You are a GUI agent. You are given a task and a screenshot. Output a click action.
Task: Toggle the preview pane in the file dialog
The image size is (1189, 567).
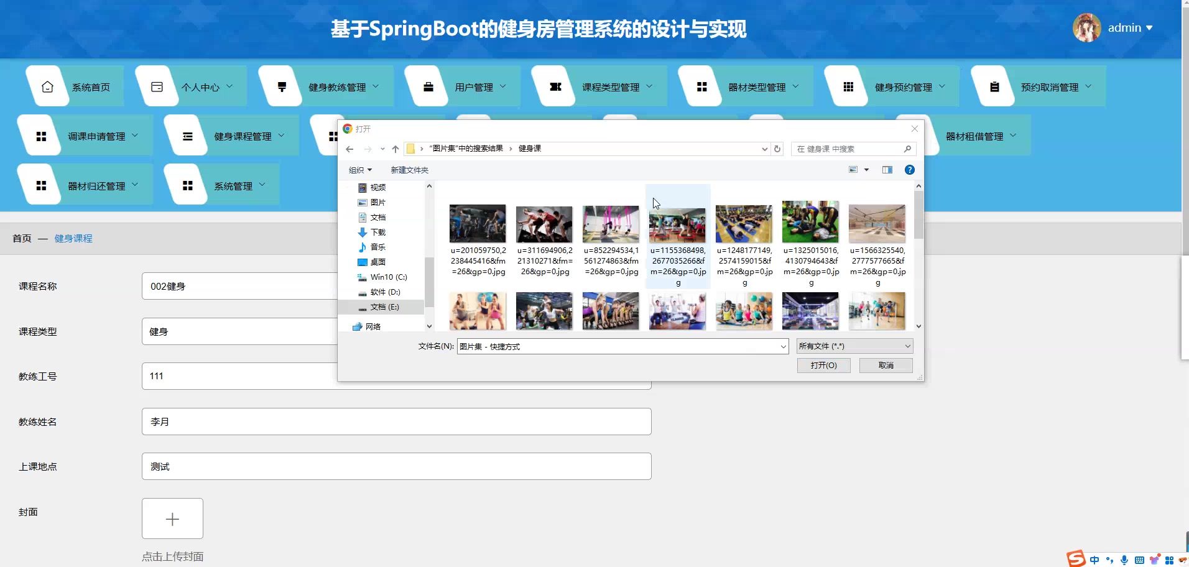(x=887, y=169)
